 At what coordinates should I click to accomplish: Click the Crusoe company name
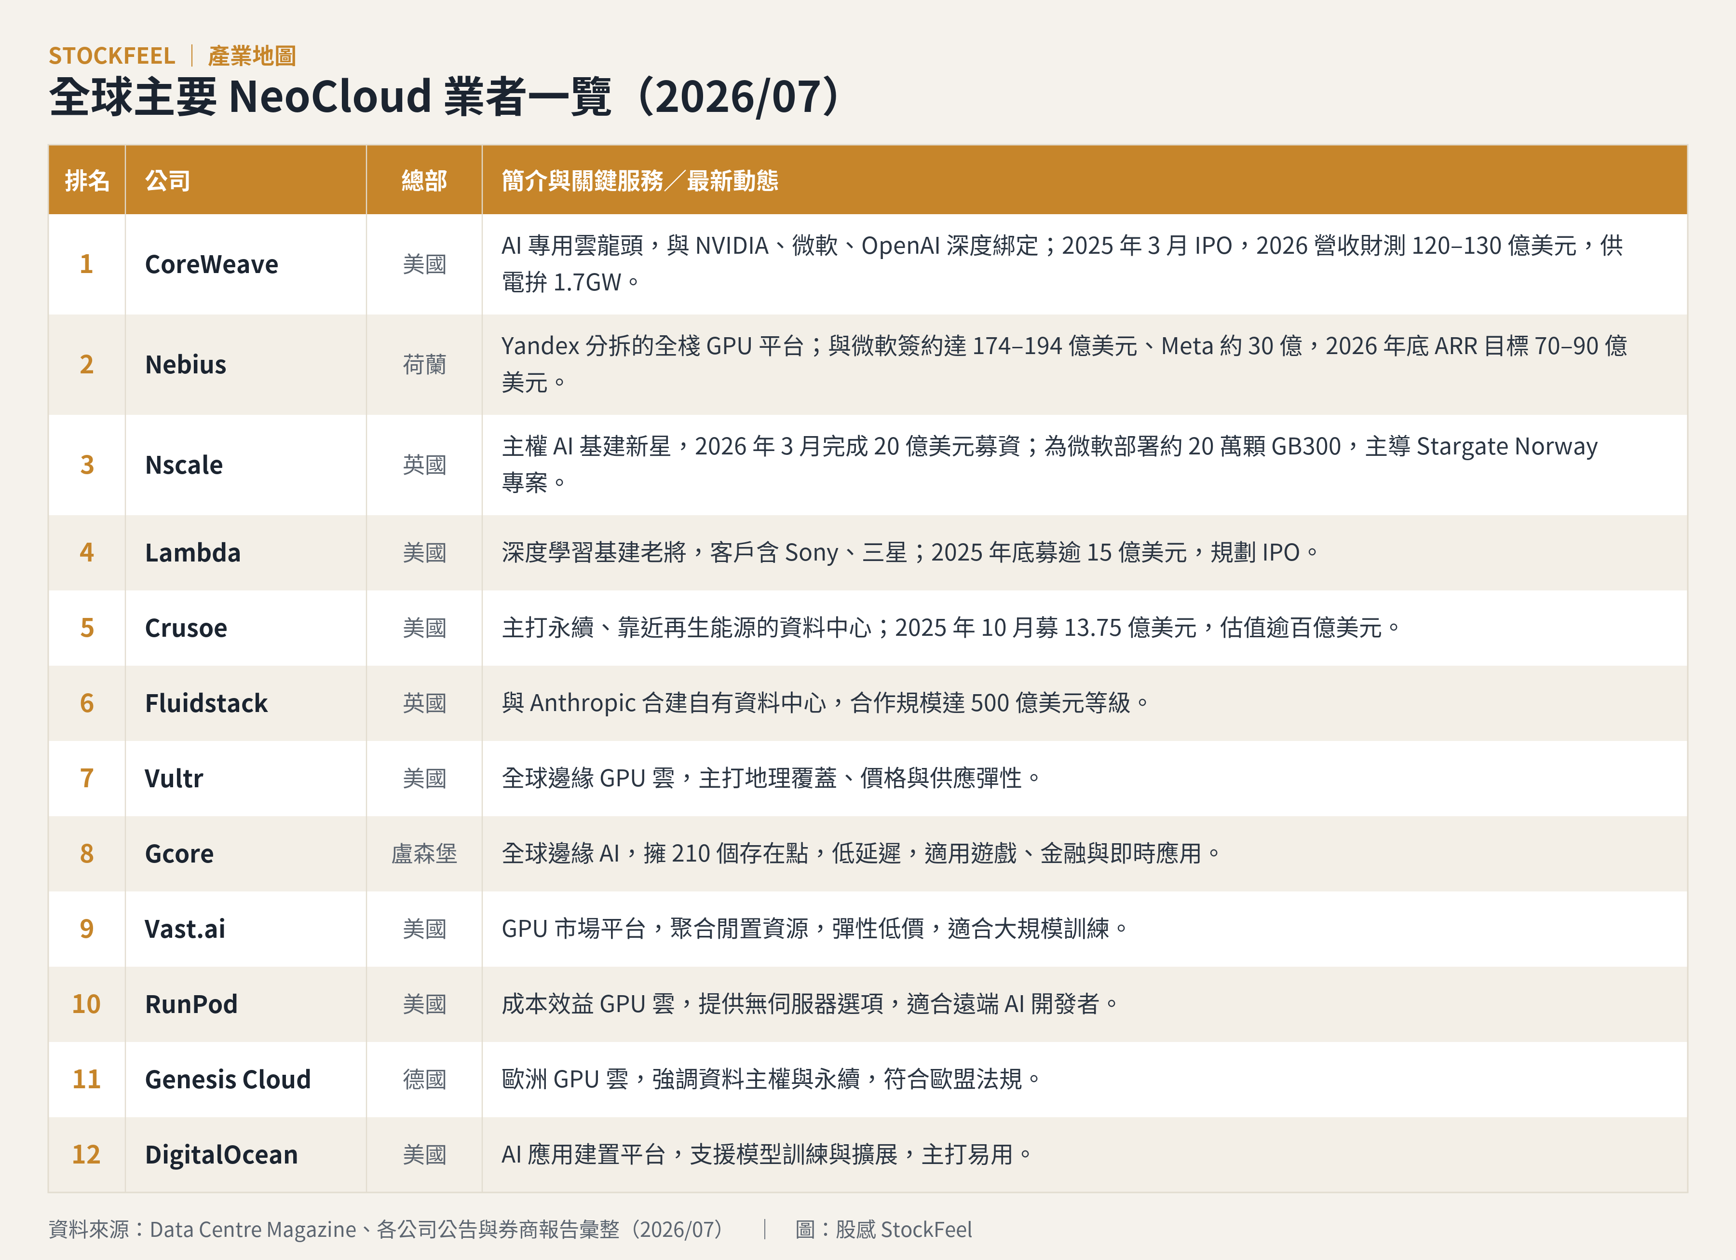tap(186, 628)
